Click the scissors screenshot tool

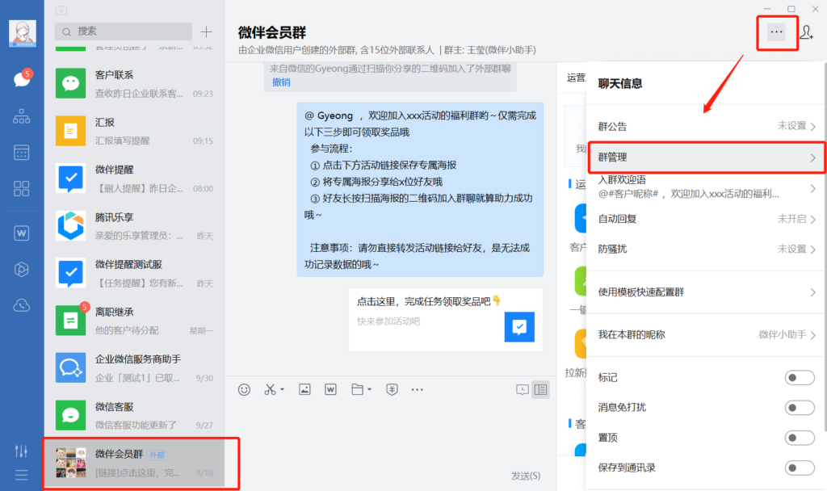(x=270, y=390)
